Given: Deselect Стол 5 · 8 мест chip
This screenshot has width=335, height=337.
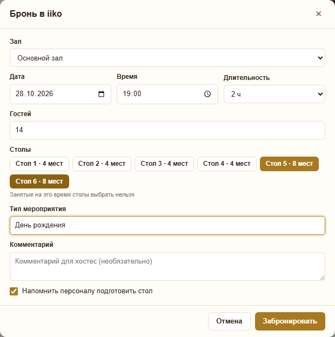Looking at the screenshot, I should 289,164.
